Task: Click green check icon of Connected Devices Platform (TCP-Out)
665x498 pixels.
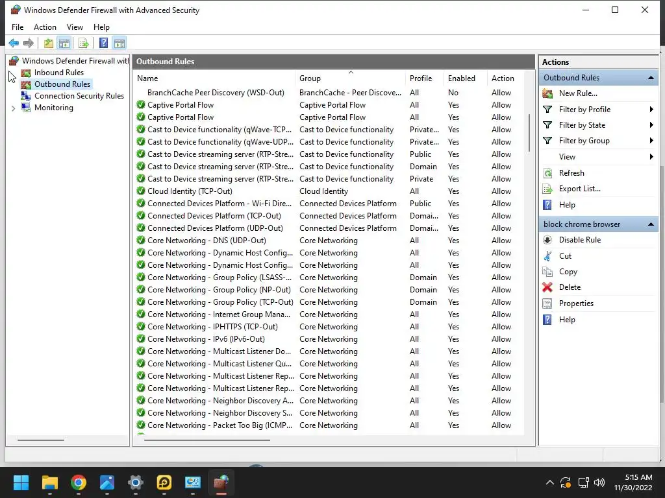Action: click(x=141, y=215)
